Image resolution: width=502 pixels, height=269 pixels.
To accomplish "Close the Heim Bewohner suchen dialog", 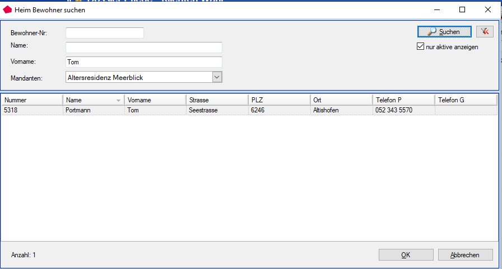I will tap(487, 10).
